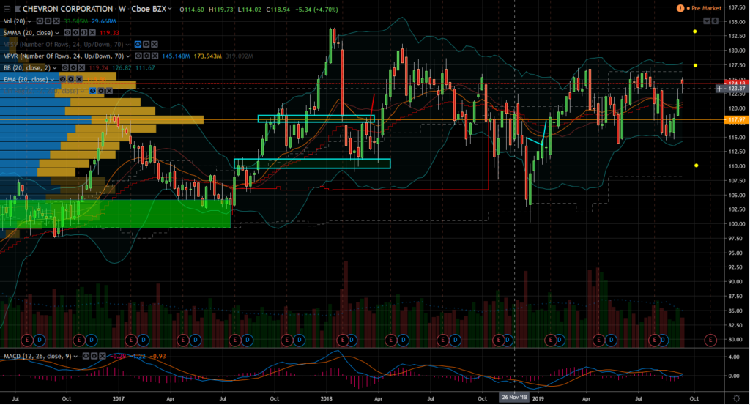The height and width of the screenshot is (405, 750).
Task: Open the VPSV indicator dropdown arrow
Action: tap(127, 45)
